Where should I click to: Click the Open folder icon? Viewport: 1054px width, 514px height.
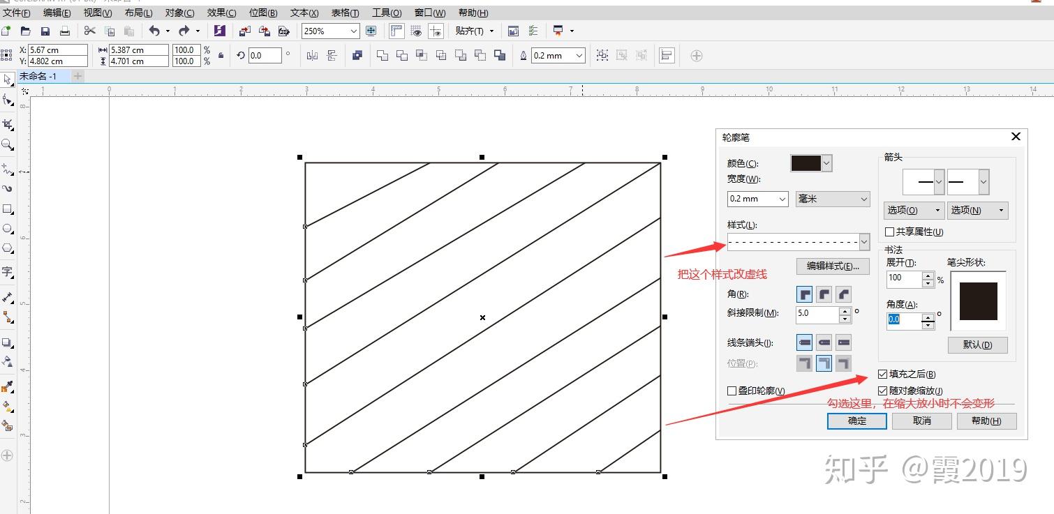(x=26, y=31)
